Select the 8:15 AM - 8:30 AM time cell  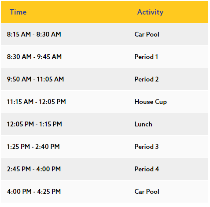[x=34, y=34]
